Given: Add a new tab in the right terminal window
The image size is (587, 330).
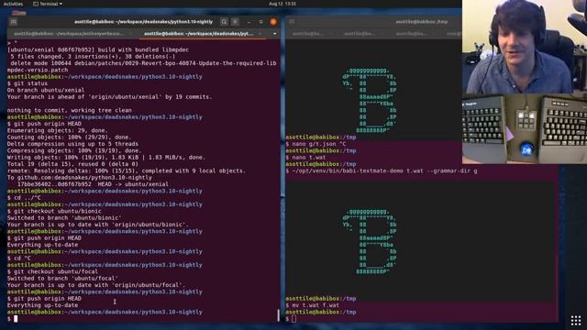Looking at the screenshot, I should pos(292,22).
